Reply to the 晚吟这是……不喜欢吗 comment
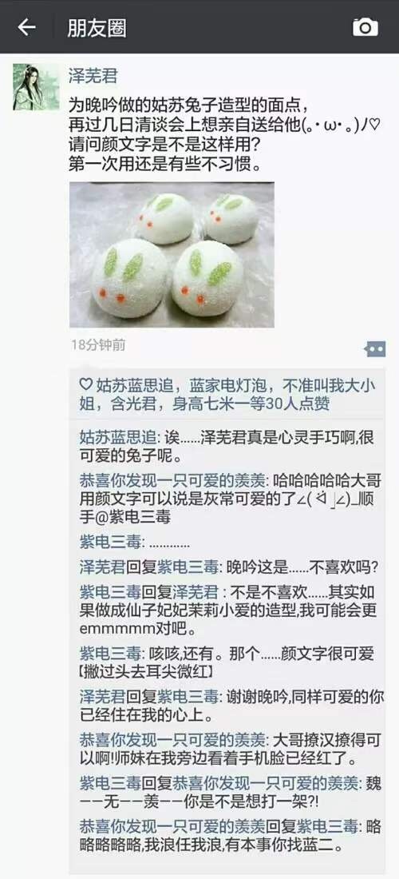 (228, 567)
